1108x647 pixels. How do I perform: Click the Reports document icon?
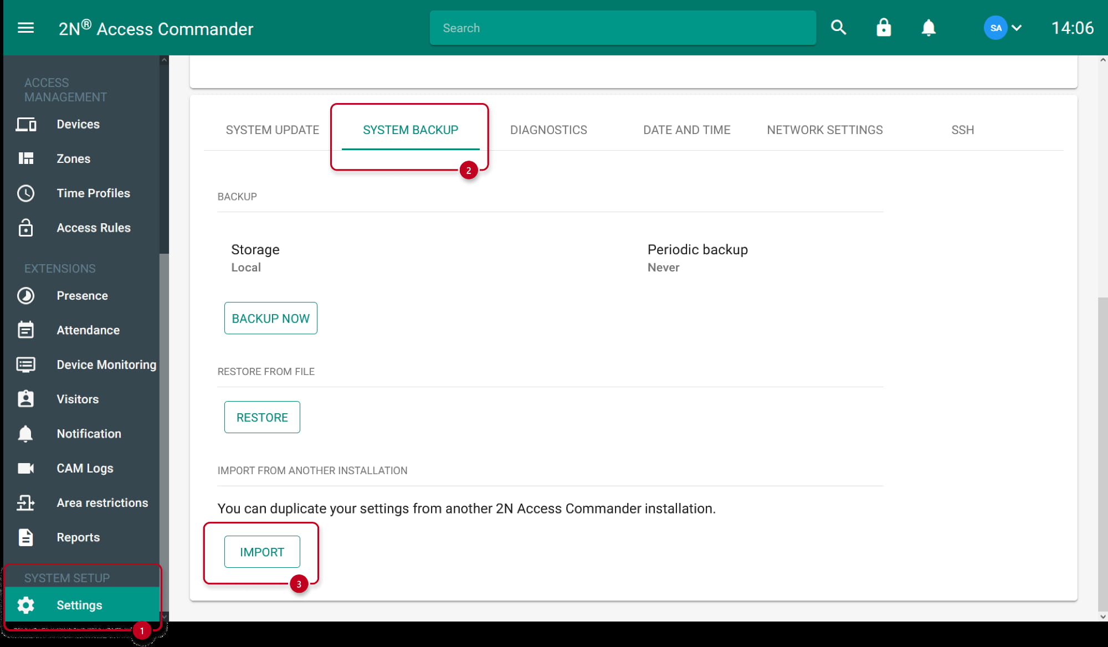[25, 537]
